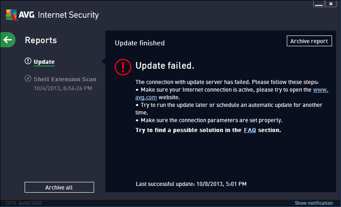Click the red Update failed warning icon

pos(123,67)
